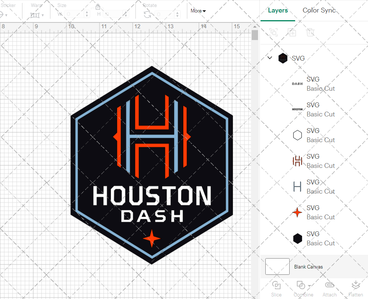Open the Warp dropdown arrow
Viewport: 368px width, 299px height.
(42, 15)
